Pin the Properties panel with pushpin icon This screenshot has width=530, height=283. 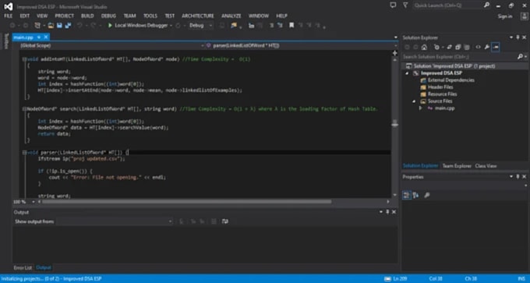(x=518, y=177)
